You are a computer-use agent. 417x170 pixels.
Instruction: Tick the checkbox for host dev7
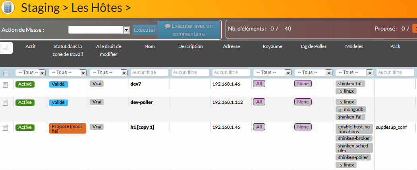pyautogui.click(x=6, y=84)
